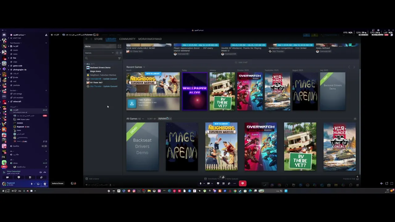Open the clips text channel in Discord
This screenshot has height=222, width=395.
(x=15, y=62)
